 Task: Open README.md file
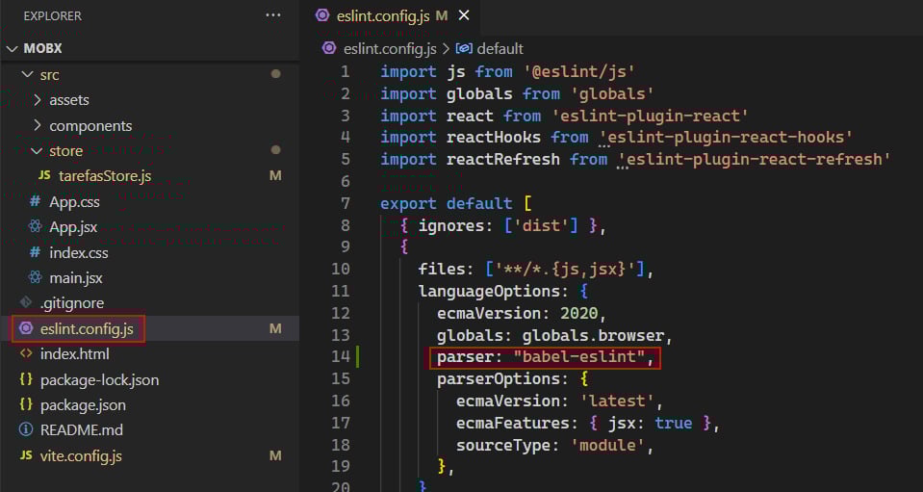pyautogui.click(x=82, y=430)
